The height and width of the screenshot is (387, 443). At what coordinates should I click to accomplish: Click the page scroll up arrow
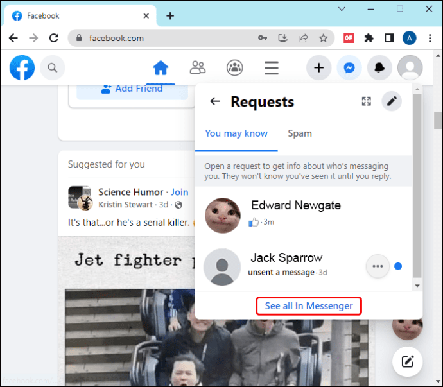click(439, 56)
